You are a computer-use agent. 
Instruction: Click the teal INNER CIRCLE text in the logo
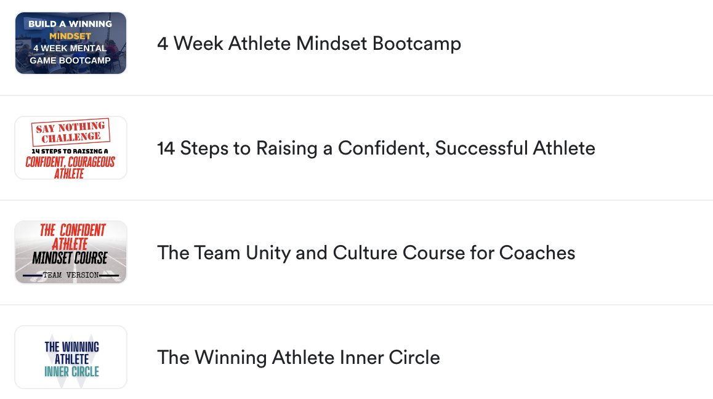click(71, 371)
